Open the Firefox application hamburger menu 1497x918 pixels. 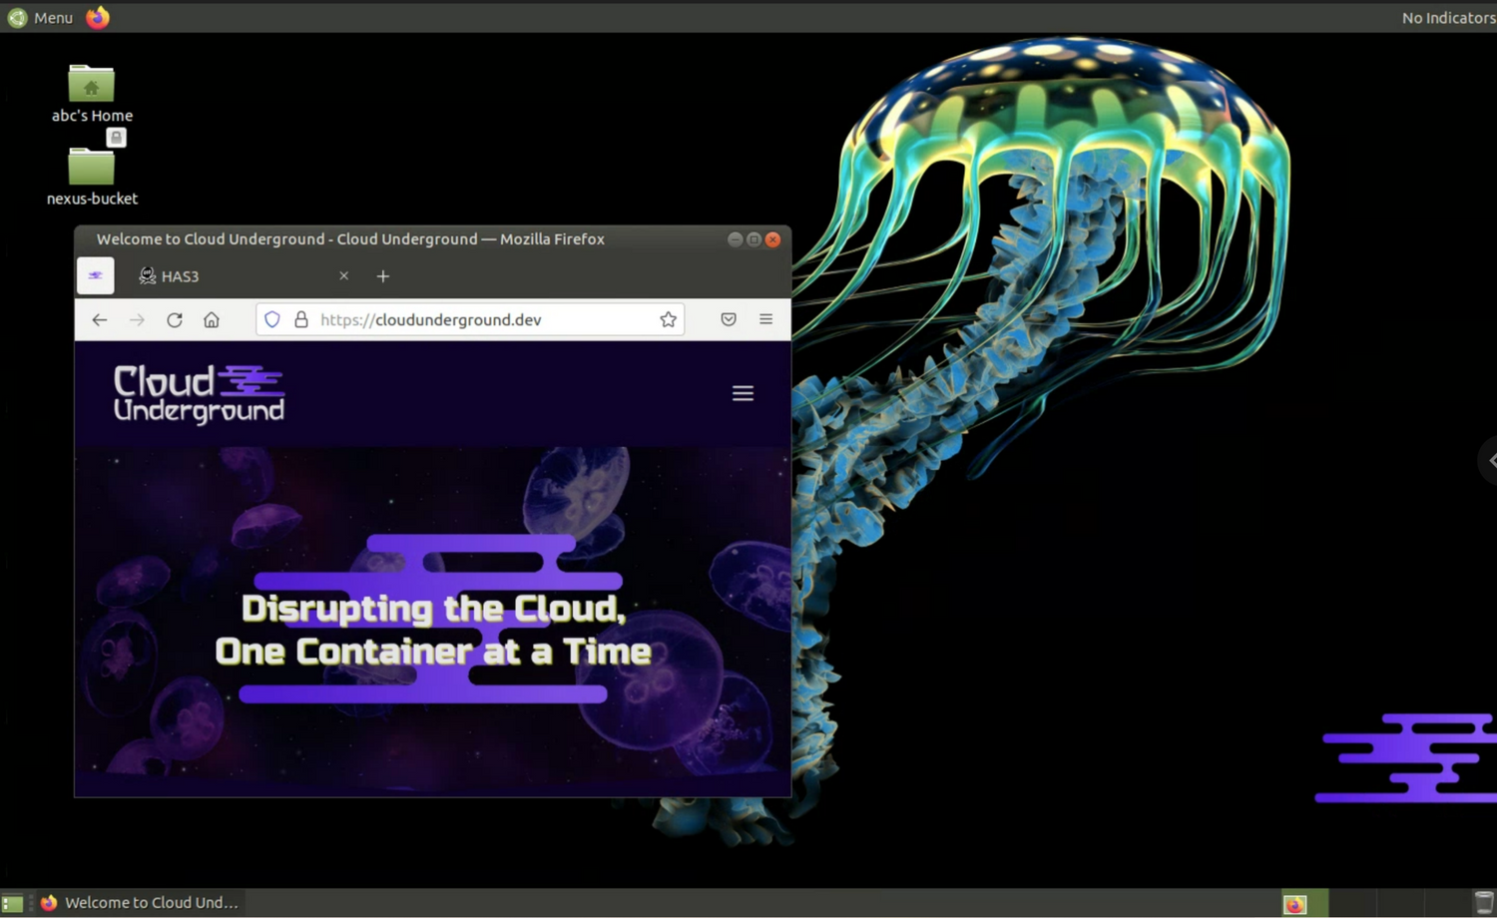(x=765, y=319)
